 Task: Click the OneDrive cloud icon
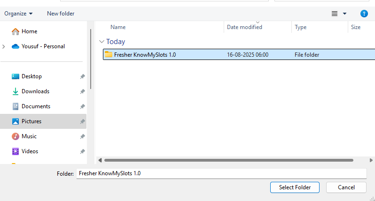[x=16, y=46]
